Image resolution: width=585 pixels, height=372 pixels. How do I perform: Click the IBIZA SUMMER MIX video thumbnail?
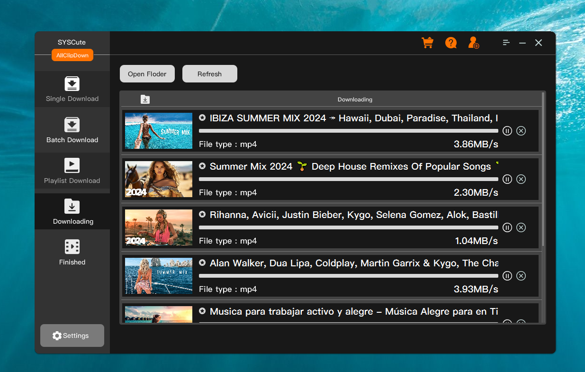tap(158, 131)
